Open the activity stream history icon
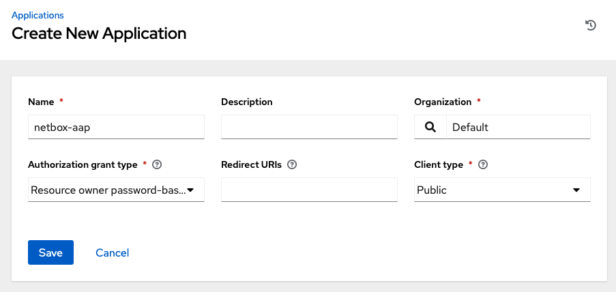Screen dimensions: 616x292 coord(591,25)
